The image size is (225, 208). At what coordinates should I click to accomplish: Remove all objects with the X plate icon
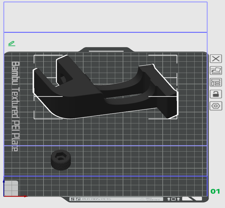(216, 59)
